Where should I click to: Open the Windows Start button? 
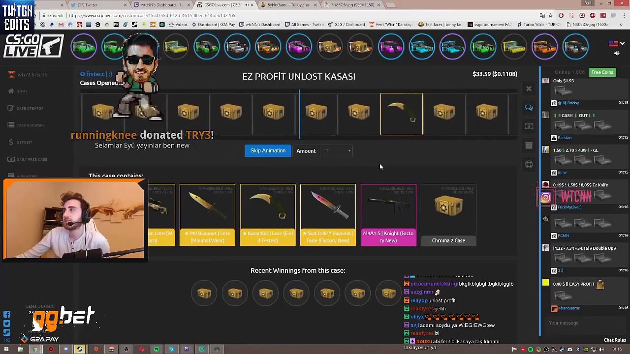pyautogui.click(x=6, y=350)
